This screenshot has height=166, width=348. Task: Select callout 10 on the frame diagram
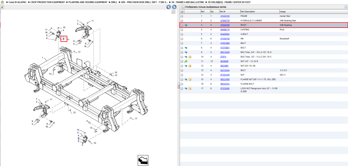[95, 143]
